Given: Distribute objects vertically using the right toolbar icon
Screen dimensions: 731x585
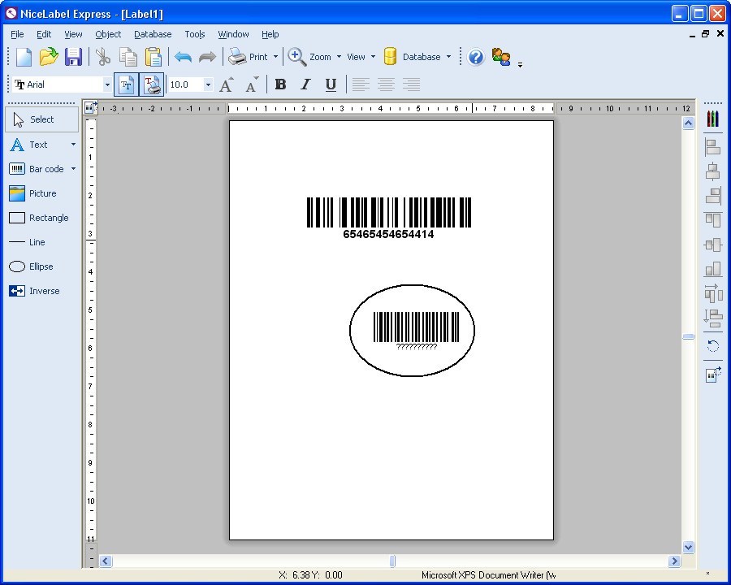Looking at the screenshot, I should coord(713,318).
